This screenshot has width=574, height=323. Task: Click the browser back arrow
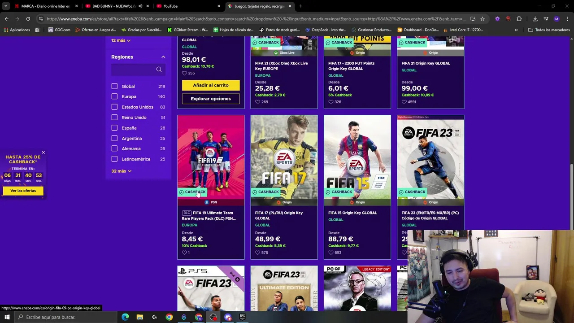coord(6,19)
